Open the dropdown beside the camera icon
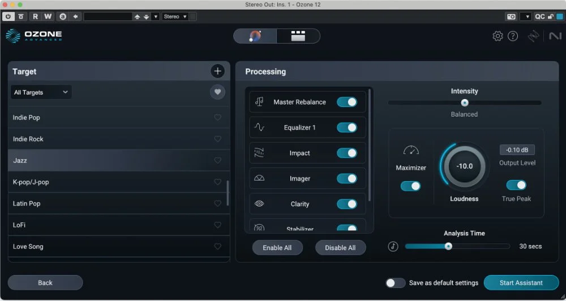This screenshot has height=301, width=566. coord(526,16)
